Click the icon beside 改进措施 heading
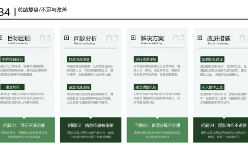Viewport: 248px width, 156px height. pos(200,38)
